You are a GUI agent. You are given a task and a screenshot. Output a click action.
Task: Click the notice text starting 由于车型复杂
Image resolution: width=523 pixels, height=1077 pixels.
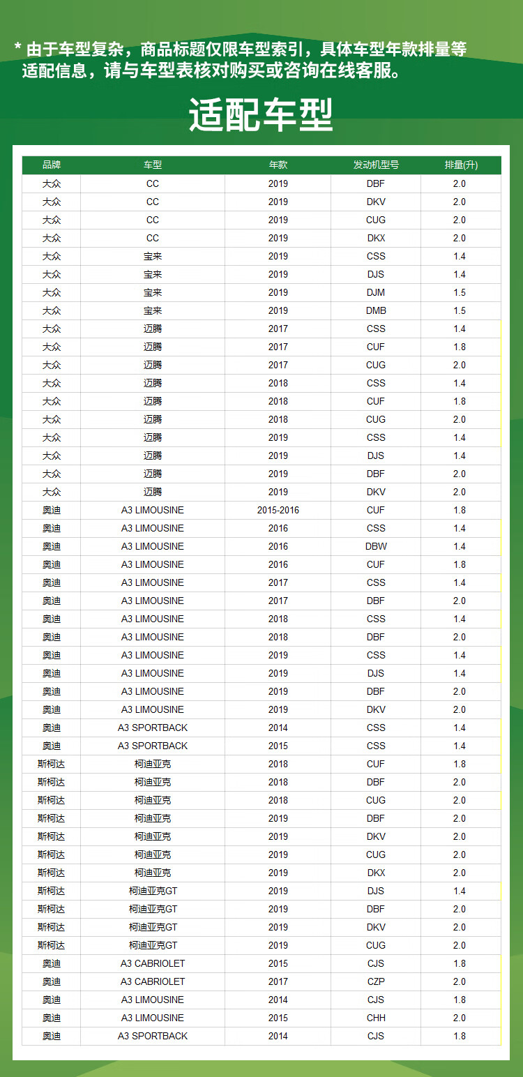click(241, 60)
